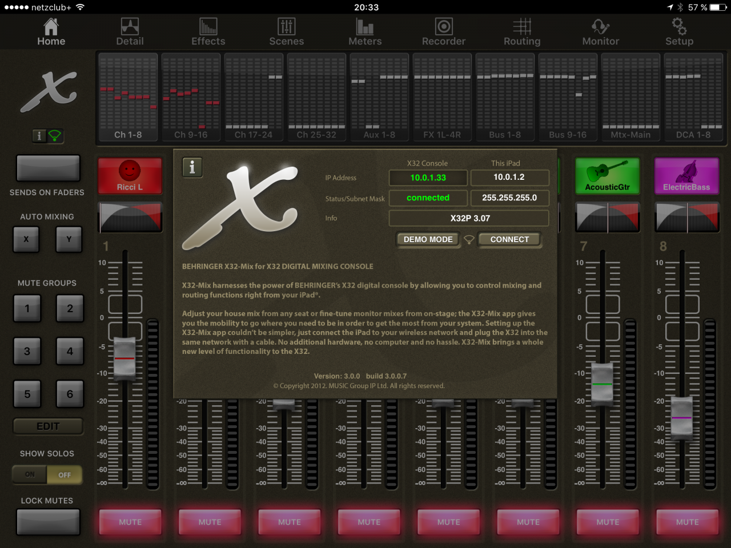Switch to the Scenes tab

[287, 32]
